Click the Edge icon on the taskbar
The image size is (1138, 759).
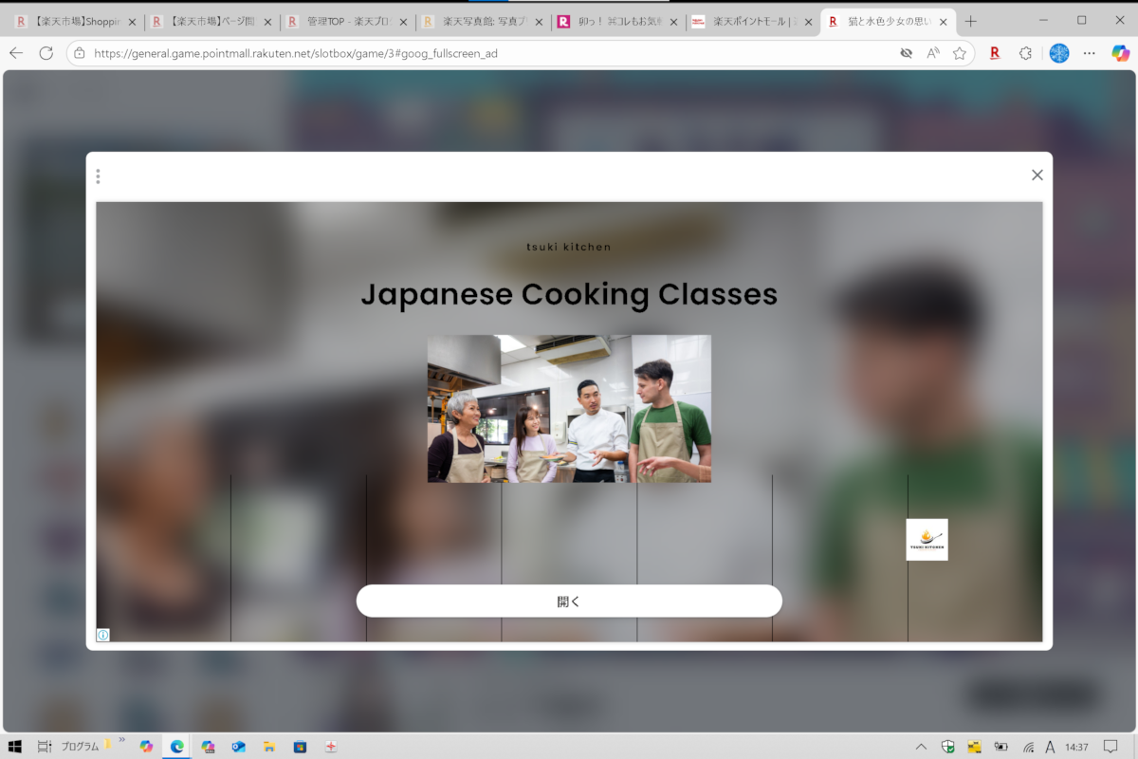pyautogui.click(x=176, y=747)
